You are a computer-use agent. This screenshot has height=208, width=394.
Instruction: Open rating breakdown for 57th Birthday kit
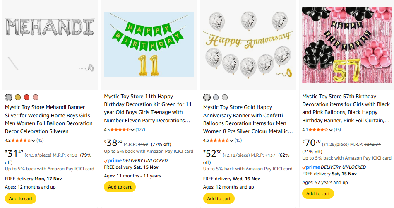331,130
